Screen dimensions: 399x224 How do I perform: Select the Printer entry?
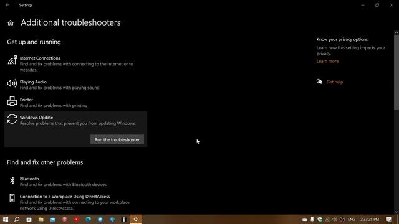coord(75,102)
